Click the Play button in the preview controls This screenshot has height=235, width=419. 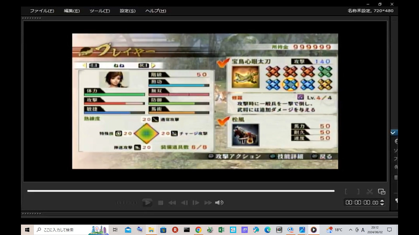pyautogui.click(x=147, y=203)
